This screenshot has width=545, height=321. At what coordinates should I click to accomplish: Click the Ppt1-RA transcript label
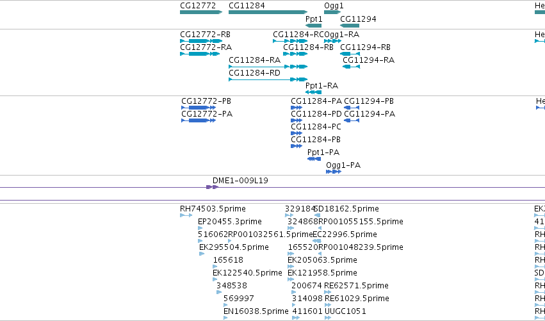coord(322,86)
